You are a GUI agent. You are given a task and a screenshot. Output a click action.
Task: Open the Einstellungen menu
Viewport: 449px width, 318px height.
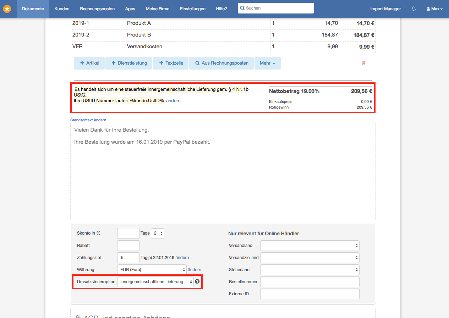[193, 9]
